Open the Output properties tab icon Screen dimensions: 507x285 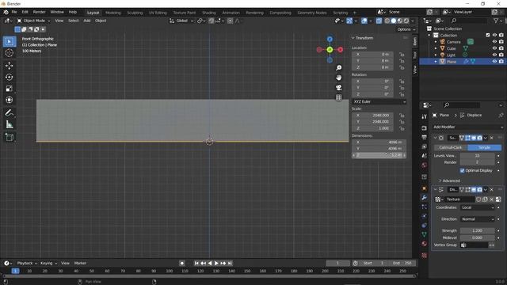(x=425, y=137)
